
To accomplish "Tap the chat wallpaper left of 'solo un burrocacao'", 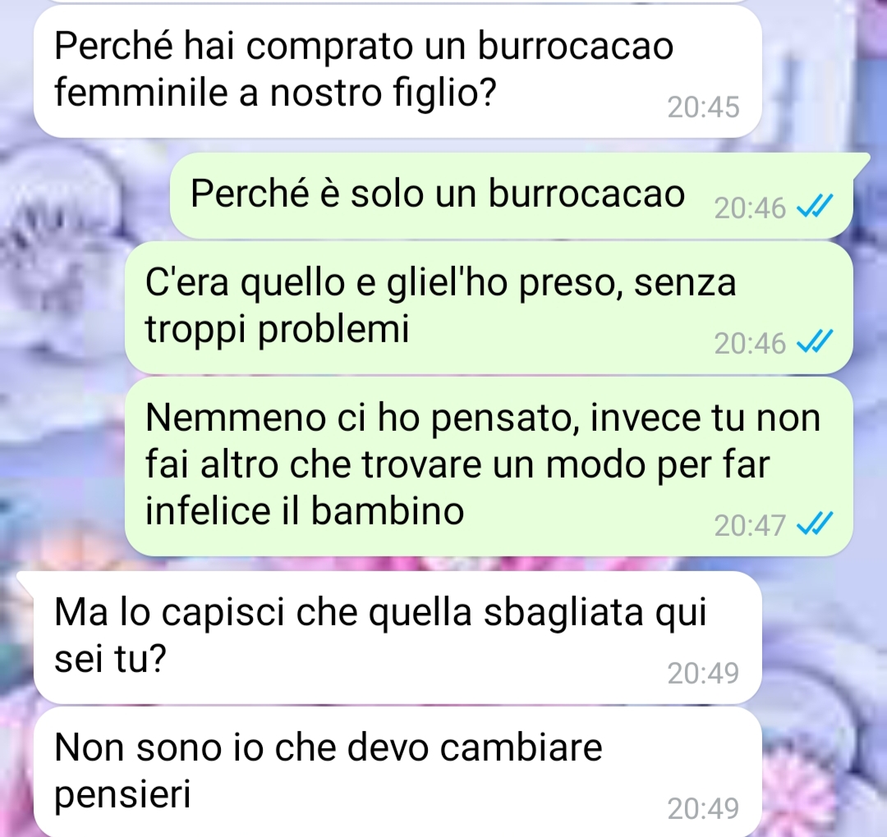I will click(85, 195).
